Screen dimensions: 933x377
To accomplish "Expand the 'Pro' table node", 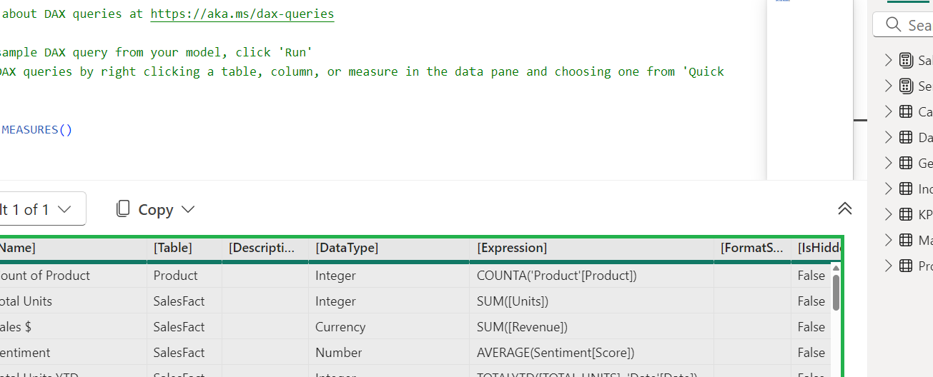I will (888, 266).
